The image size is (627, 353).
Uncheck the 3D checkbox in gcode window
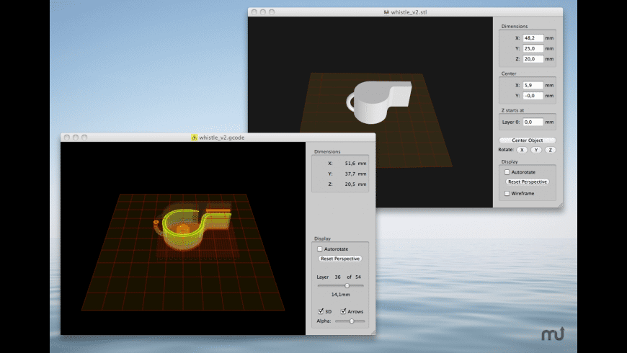(x=321, y=311)
